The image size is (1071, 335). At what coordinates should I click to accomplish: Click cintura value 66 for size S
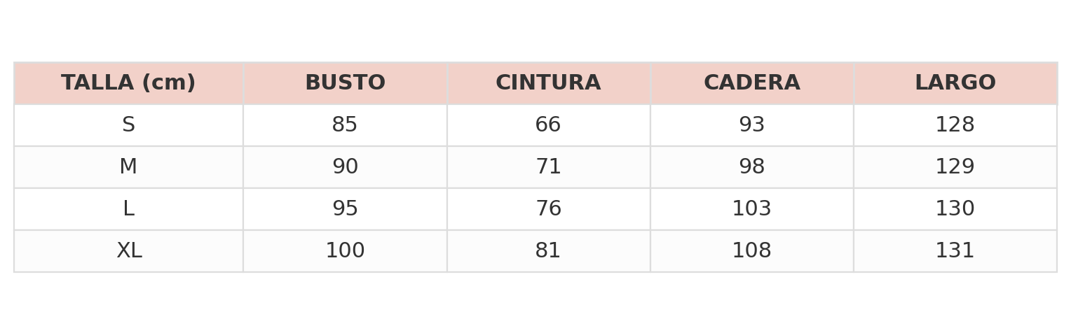(548, 125)
